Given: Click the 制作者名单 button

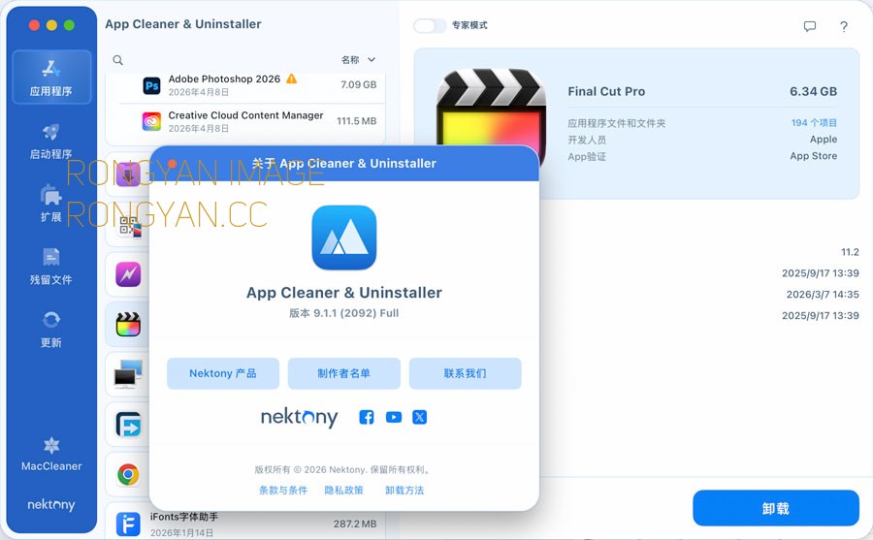Looking at the screenshot, I should pos(344,373).
